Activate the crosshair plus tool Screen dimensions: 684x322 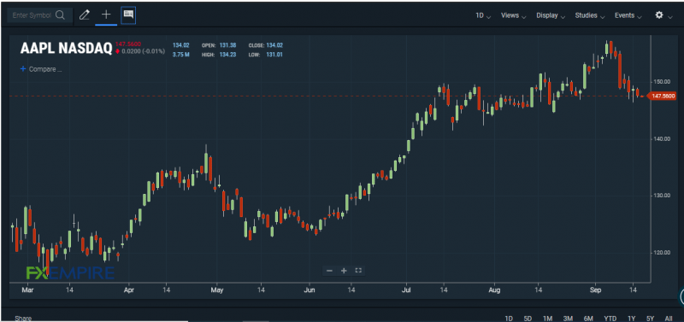pos(106,15)
